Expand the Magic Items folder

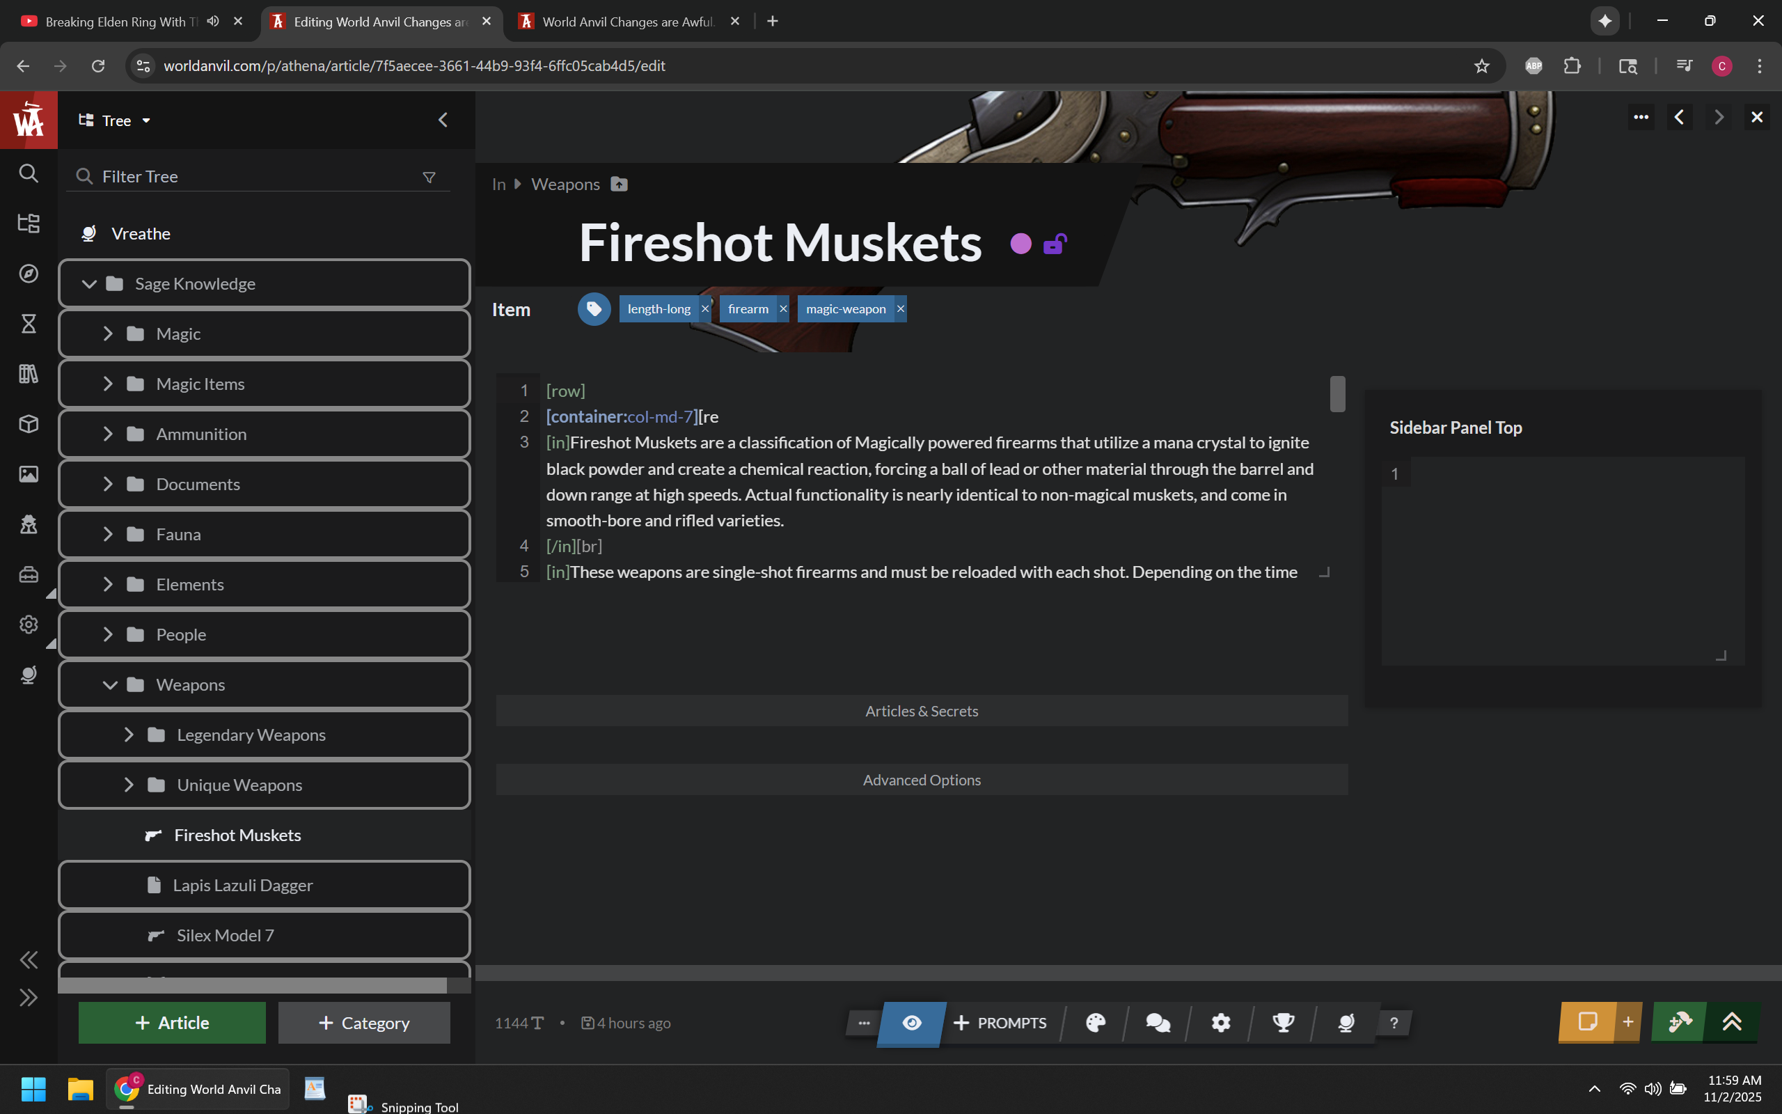pos(109,384)
